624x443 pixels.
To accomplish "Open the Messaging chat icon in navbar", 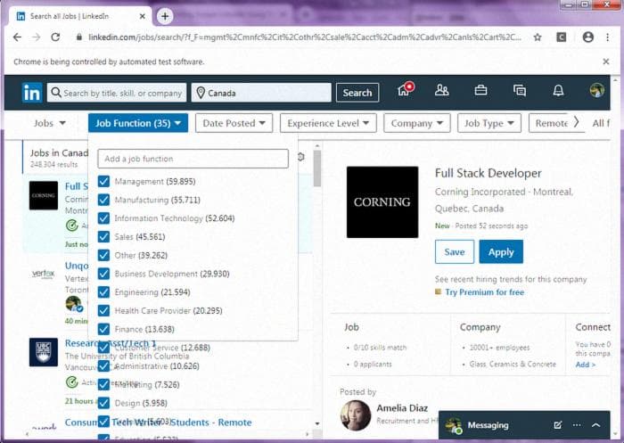I will 520,91.
